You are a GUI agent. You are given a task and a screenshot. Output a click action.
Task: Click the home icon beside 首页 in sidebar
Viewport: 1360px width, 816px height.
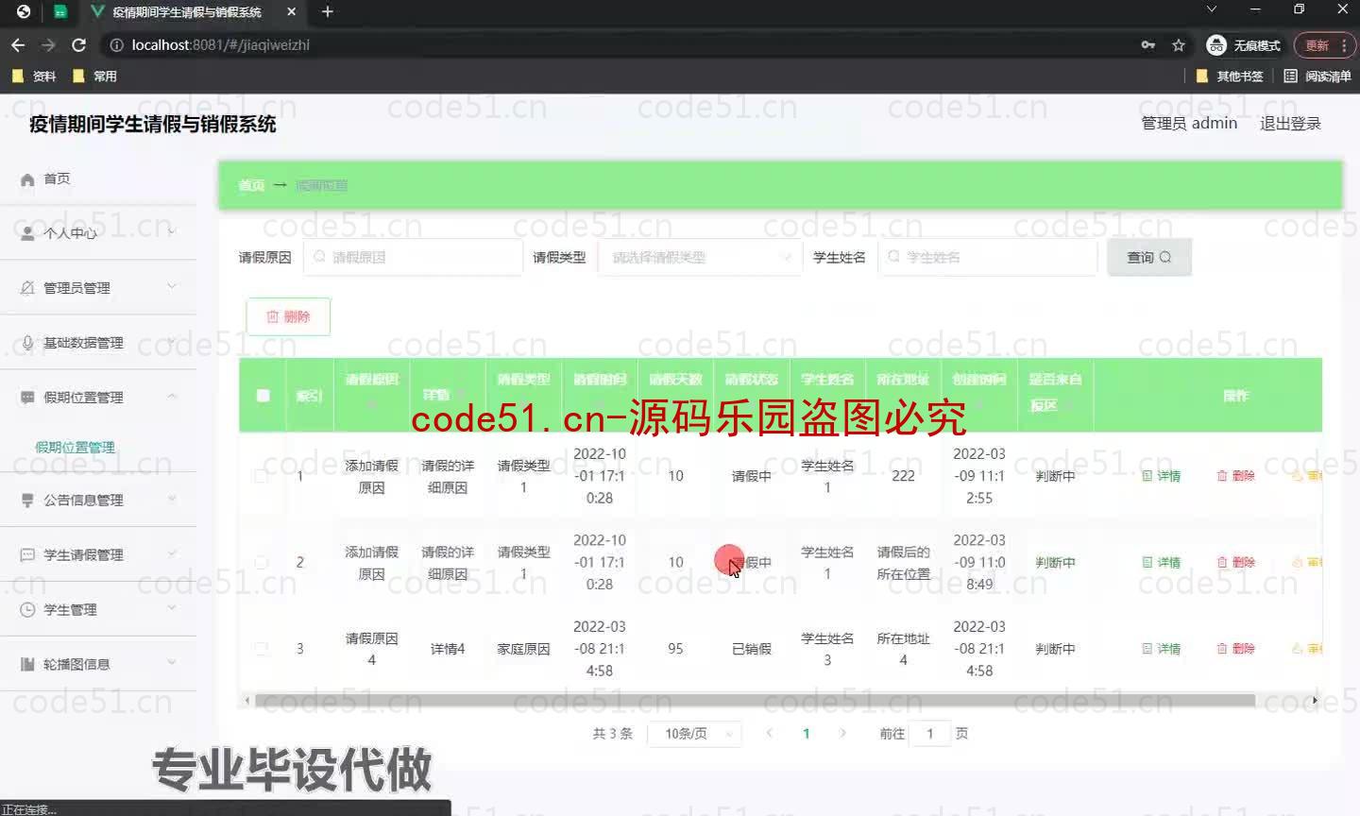pos(27,179)
